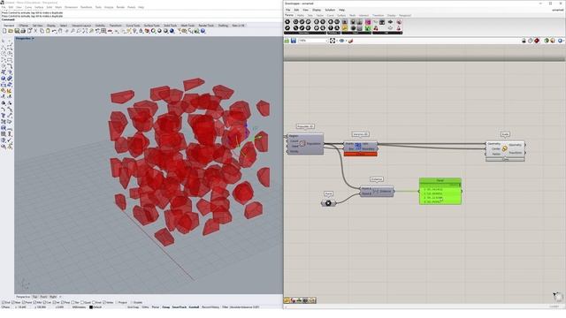566x318 pixels.
Task: Click the Open file folder icon in Rhino
Action: [11, 31]
